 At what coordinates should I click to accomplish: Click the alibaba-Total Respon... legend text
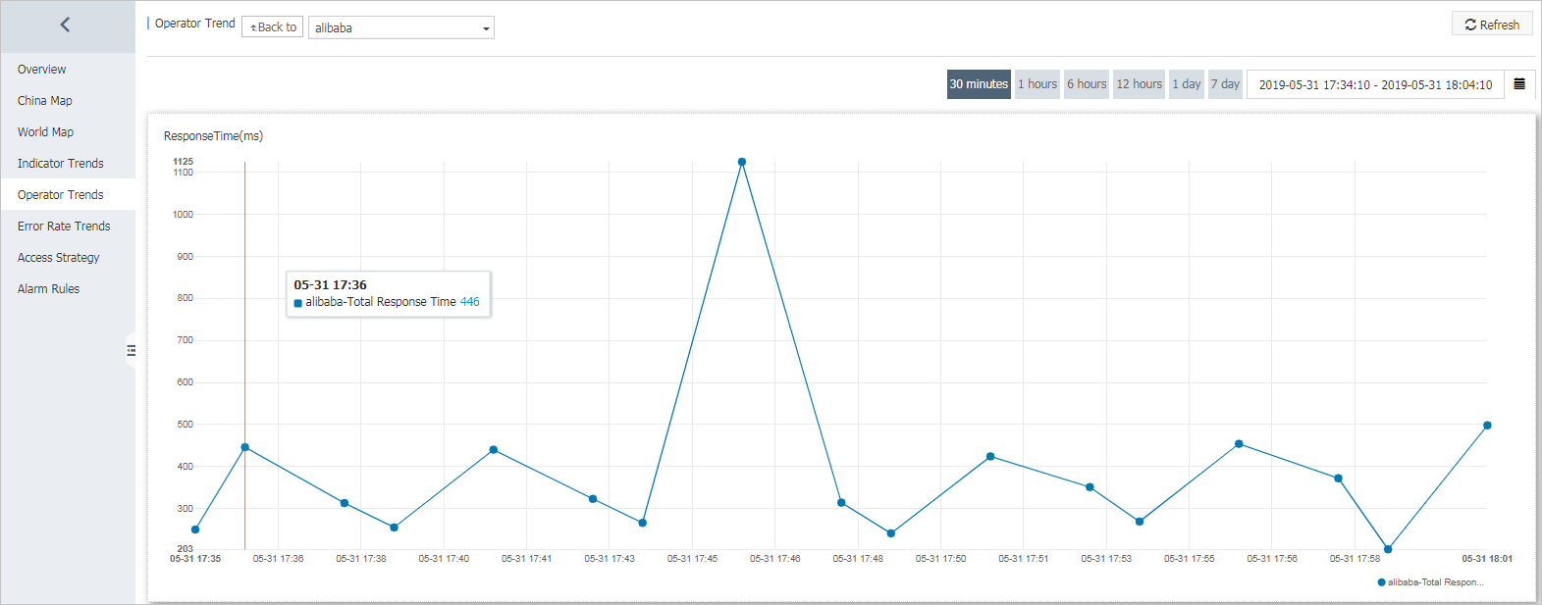coord(1436,582)
